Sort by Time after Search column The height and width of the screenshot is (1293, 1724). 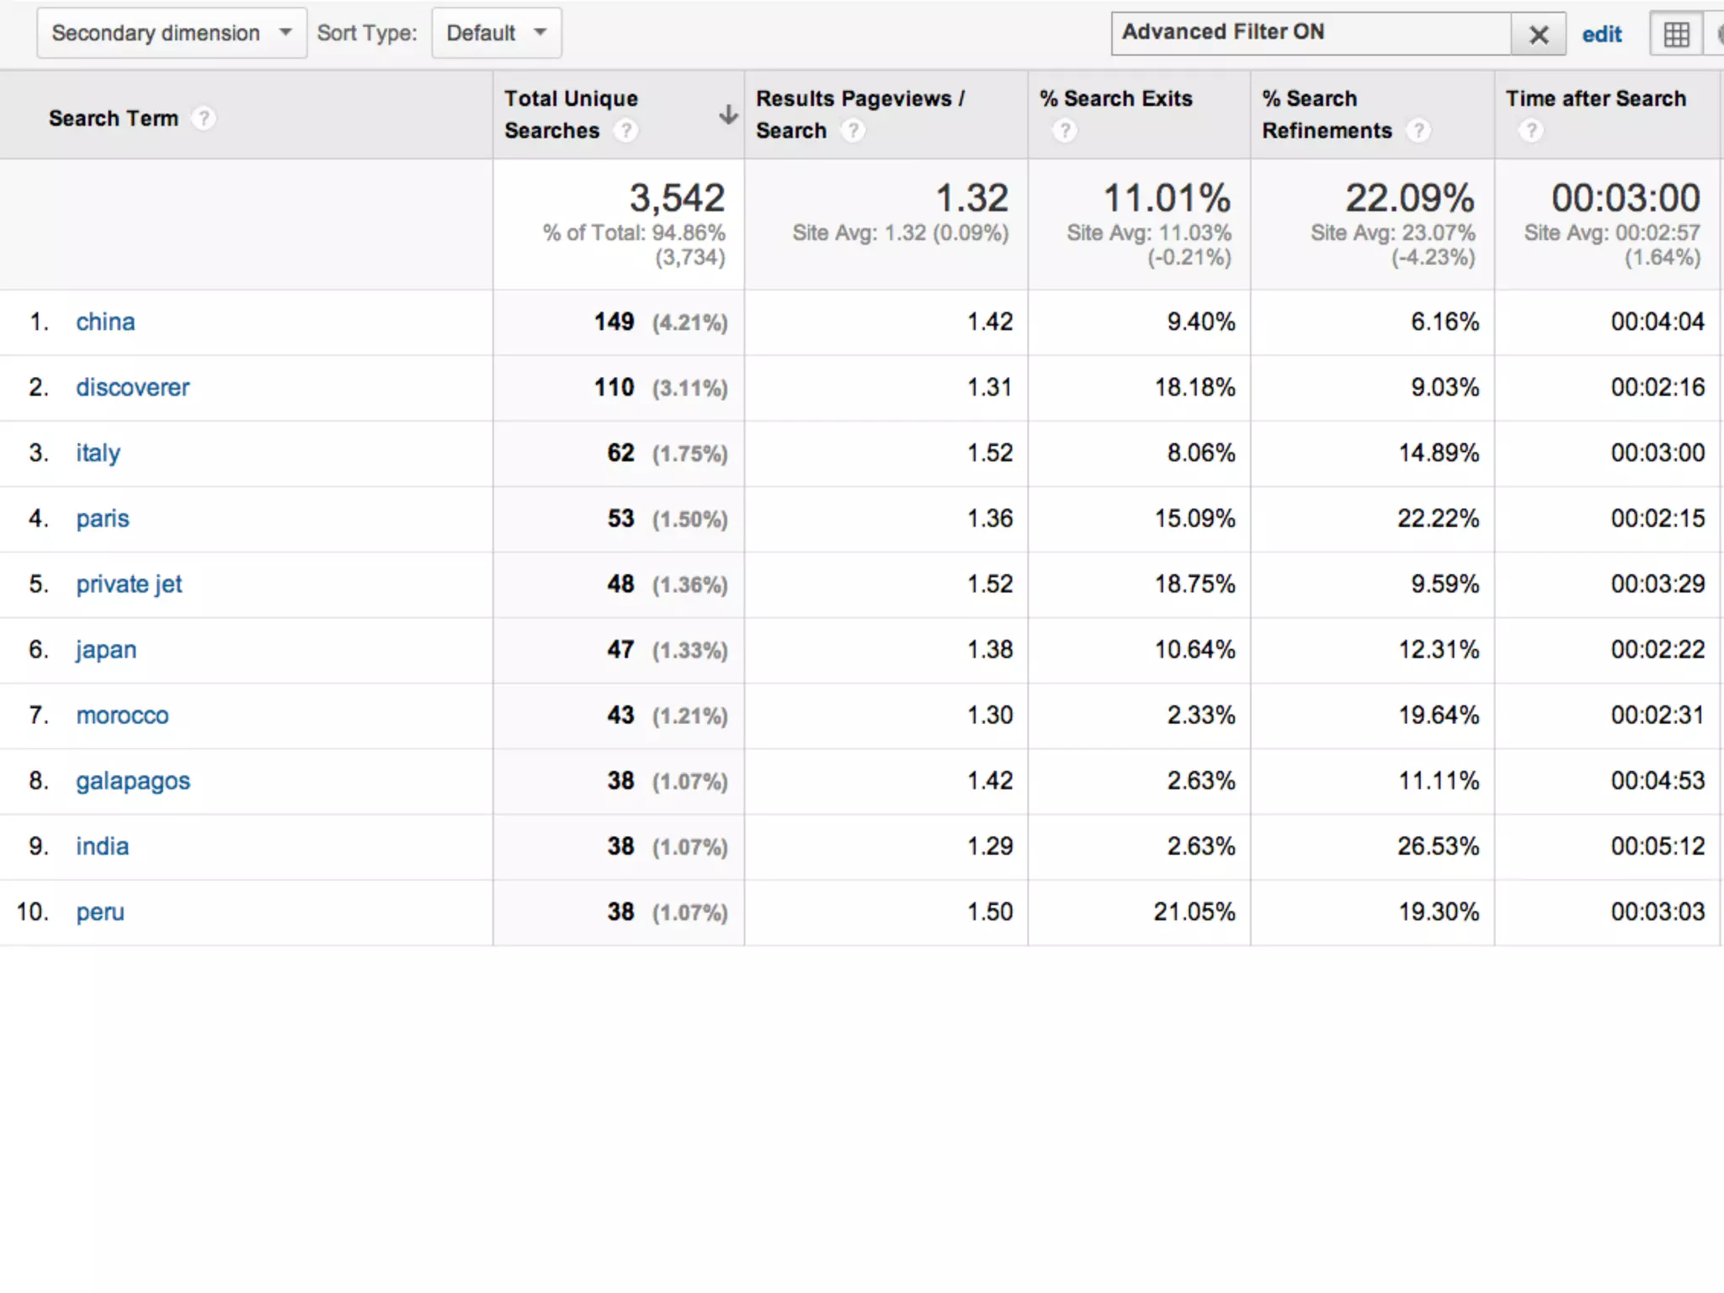point(1595,98)
